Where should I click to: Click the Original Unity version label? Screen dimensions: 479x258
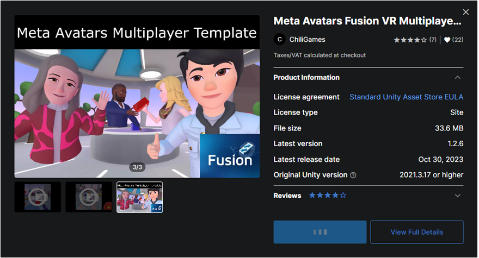click(x=310, y=175)
